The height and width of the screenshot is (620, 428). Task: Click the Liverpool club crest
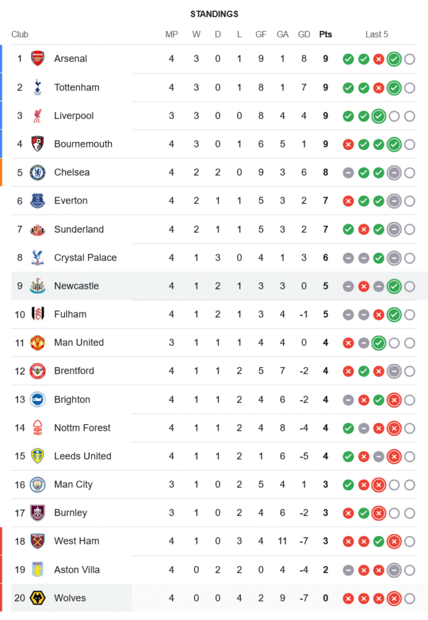[38, 116]
